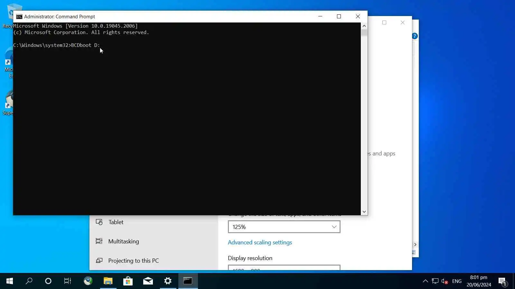This screenshot has height=289, width=515.
Task: Open the Windows Start menu
Action: 10,281
